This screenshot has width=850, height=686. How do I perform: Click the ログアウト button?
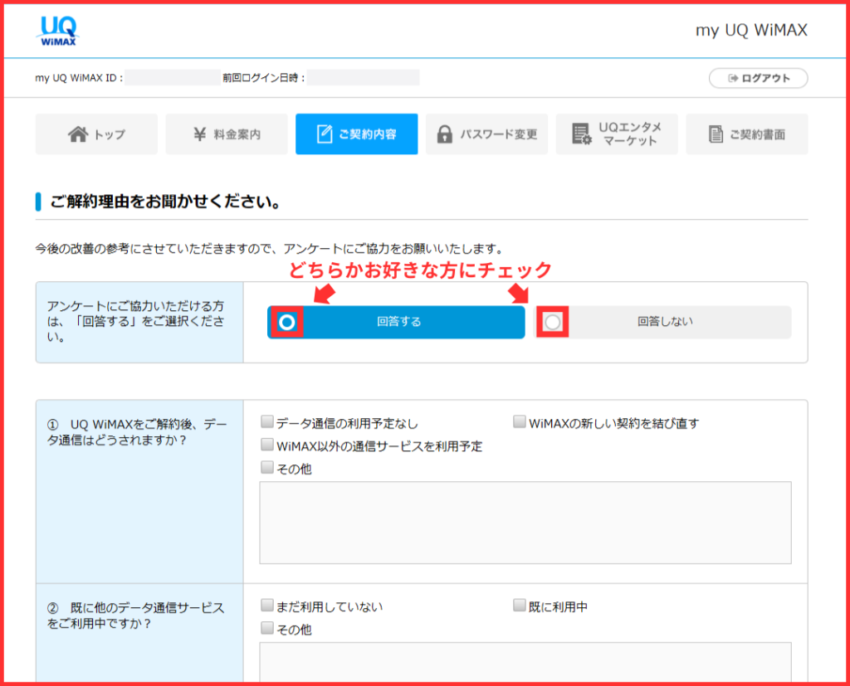(x=759, y=78)
